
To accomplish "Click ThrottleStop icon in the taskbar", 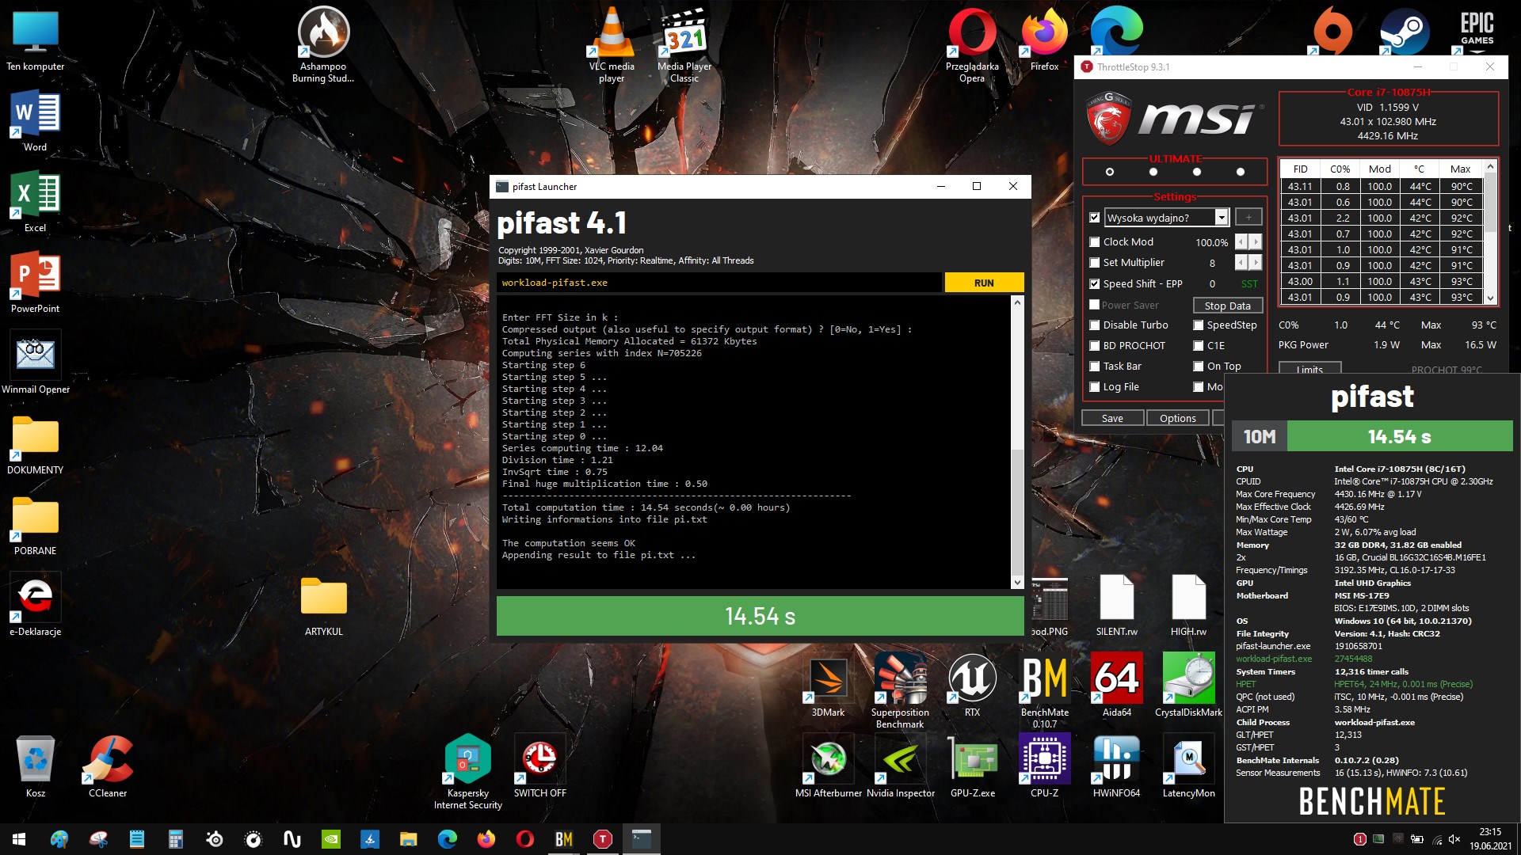I will coord(603,839).
